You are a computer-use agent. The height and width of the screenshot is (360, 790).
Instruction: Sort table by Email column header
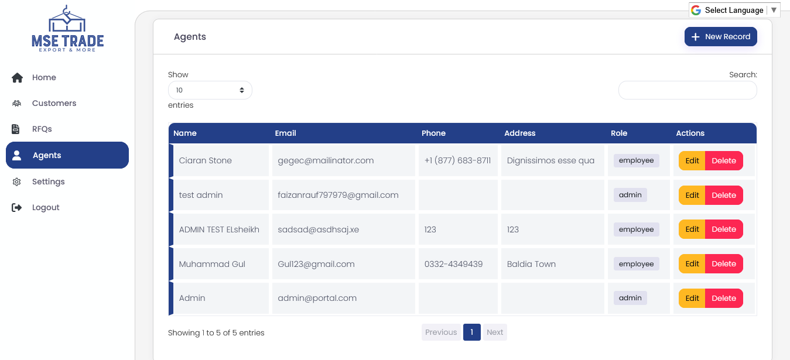(285, 133)
